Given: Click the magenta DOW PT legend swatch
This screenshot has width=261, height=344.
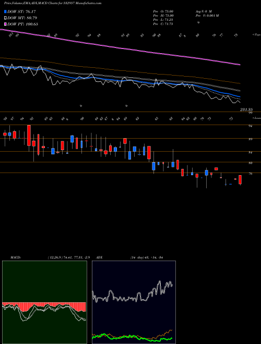Looking at the screenshot, I should pos(5,24).
